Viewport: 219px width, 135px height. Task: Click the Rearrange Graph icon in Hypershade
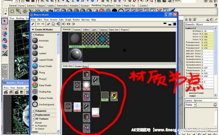[x=53, y=24]
